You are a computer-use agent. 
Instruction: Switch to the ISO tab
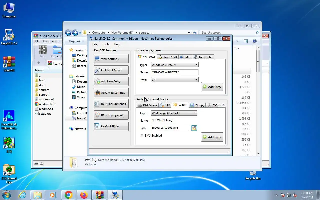pos(165,105)
